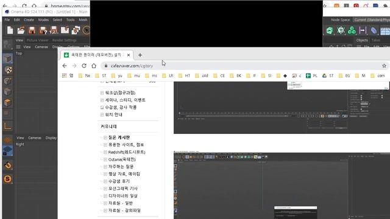Open the Cinema 4D Select menu

[57, 20]
